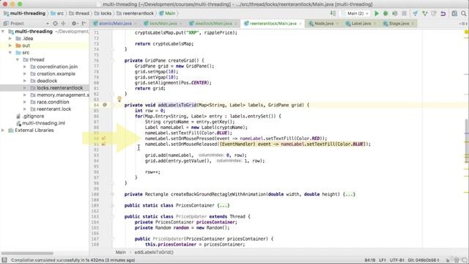
Task: Click the VCS commit changes icon
Action: 425,13
